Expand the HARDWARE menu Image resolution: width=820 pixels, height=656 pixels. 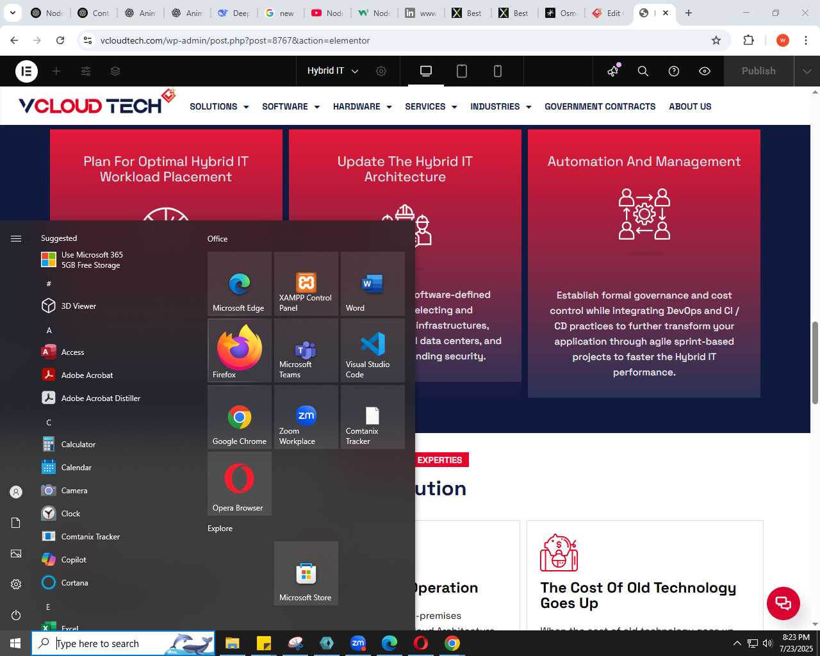pyautogui.click(x=363, y=106)
